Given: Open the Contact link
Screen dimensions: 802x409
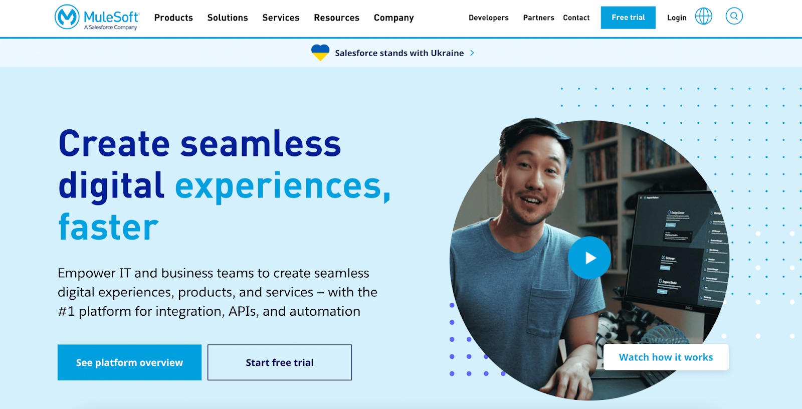Looking at the screenshot, I should point(576,18).
